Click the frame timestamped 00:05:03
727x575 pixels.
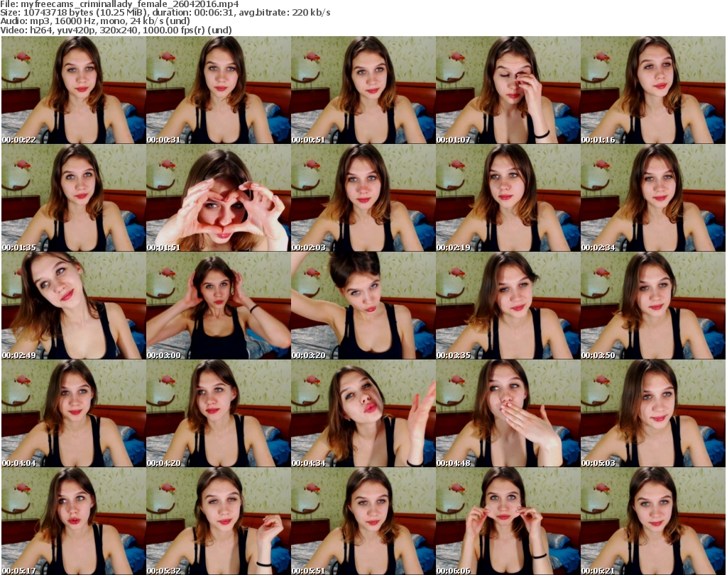point(653,413)
